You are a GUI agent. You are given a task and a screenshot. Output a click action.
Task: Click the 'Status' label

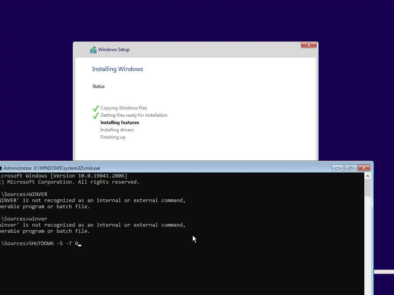point(98,86)
